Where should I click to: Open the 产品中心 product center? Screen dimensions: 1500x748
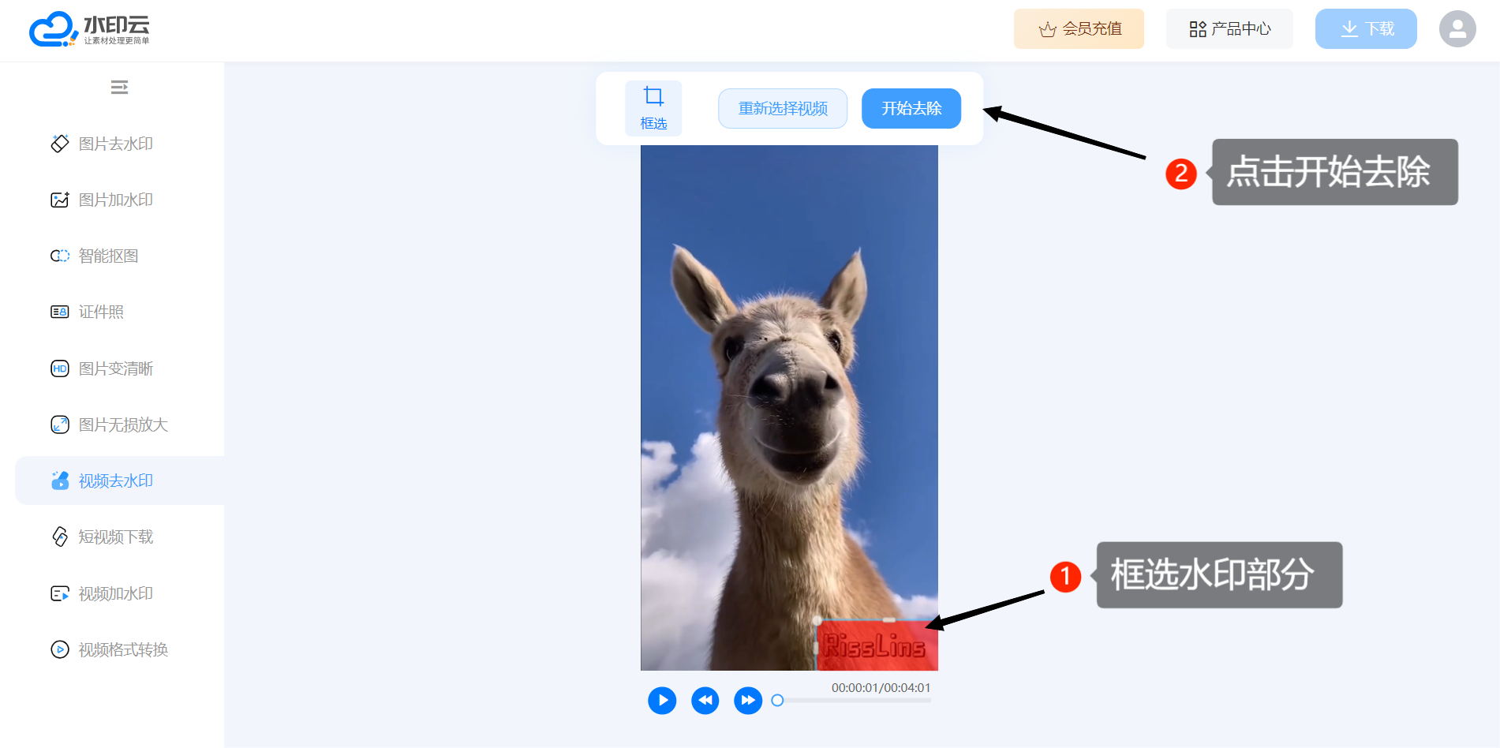point(1229,29)
